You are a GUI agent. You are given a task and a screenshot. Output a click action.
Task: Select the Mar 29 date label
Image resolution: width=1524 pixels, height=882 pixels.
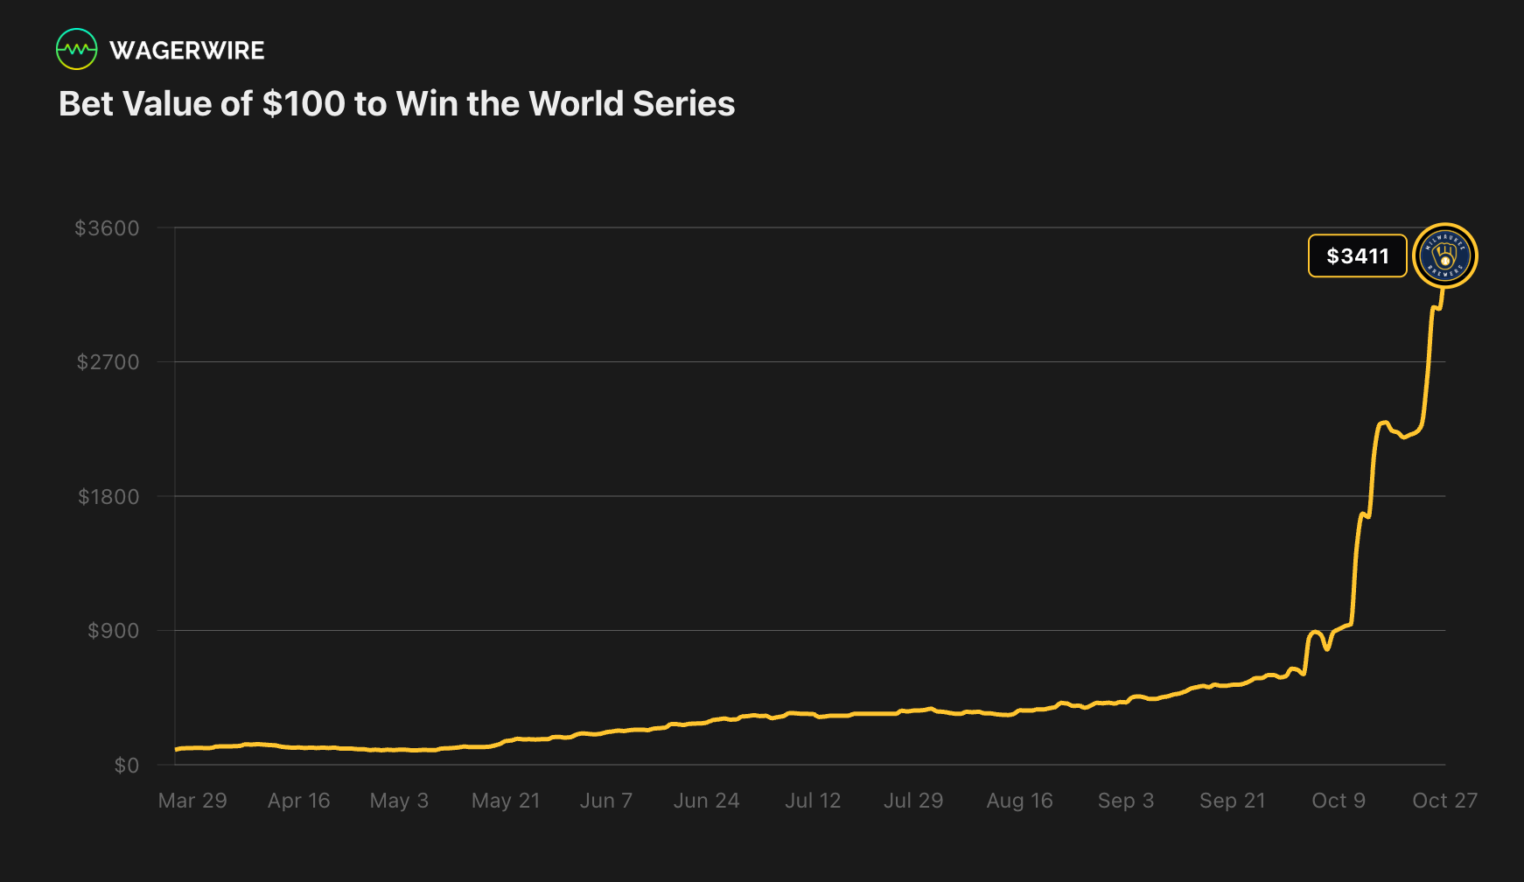[192, 801]
